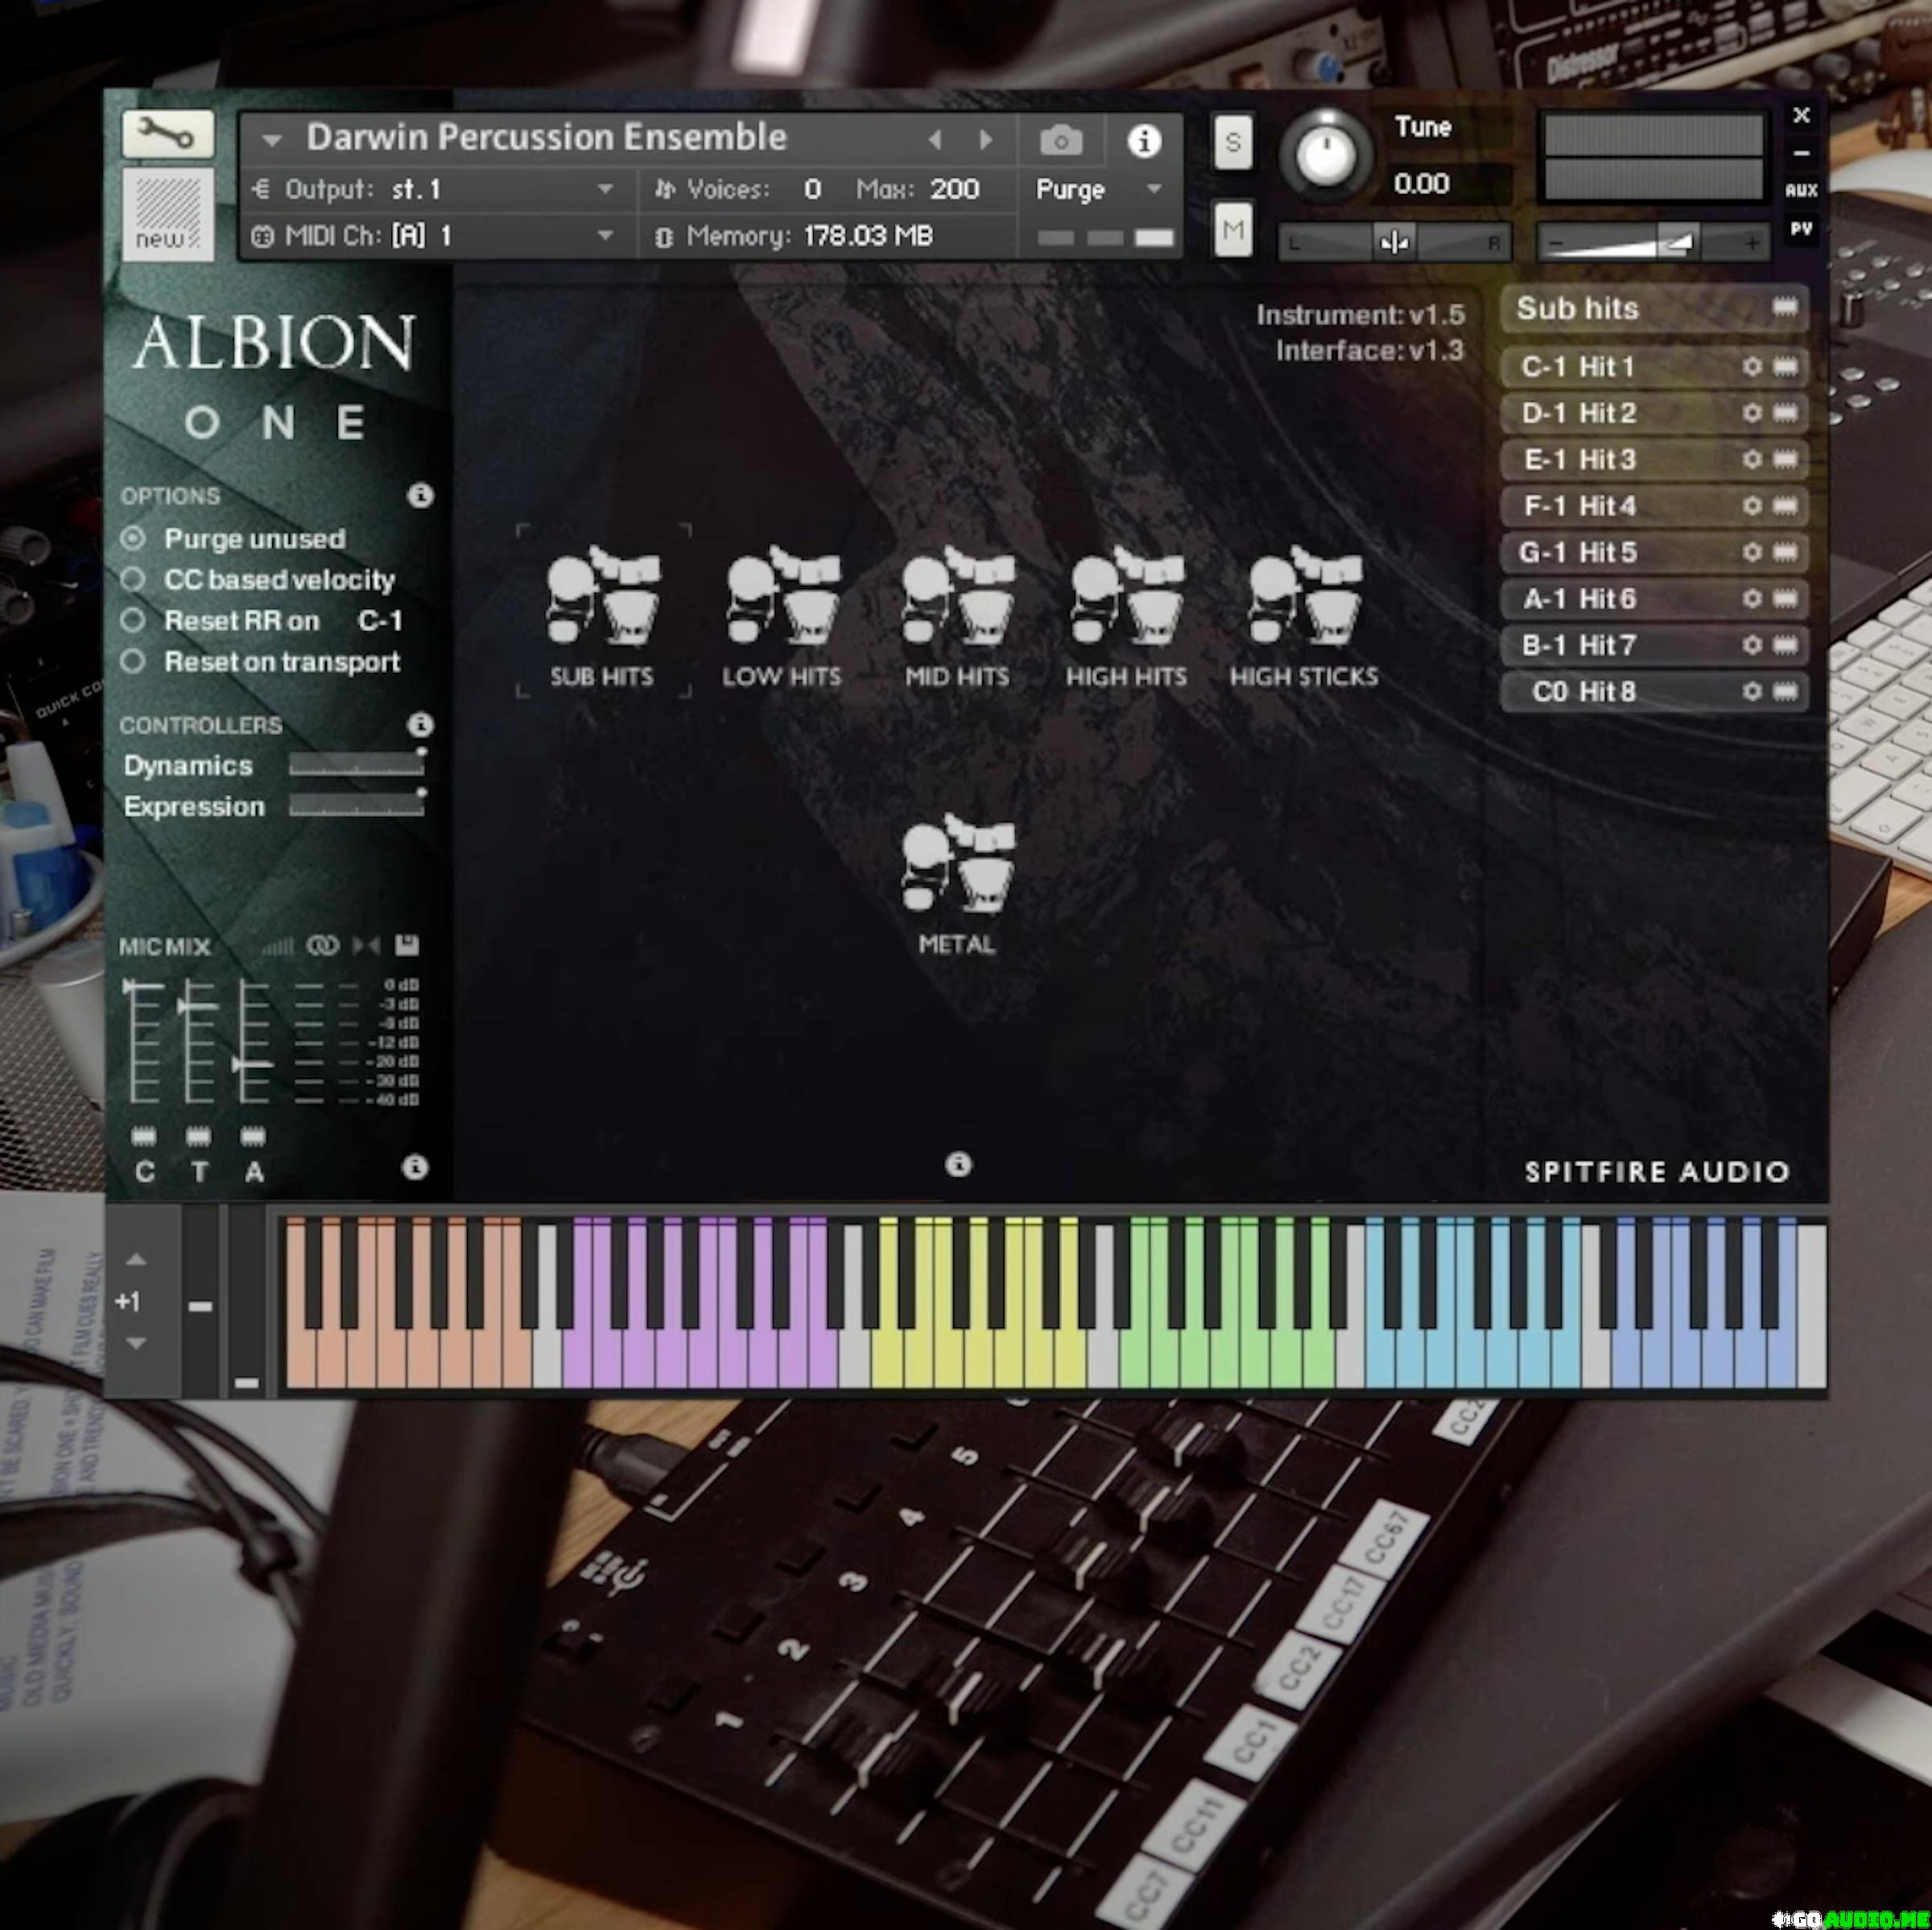Select the A-1 Hit 6 row

pos(1654,598)
